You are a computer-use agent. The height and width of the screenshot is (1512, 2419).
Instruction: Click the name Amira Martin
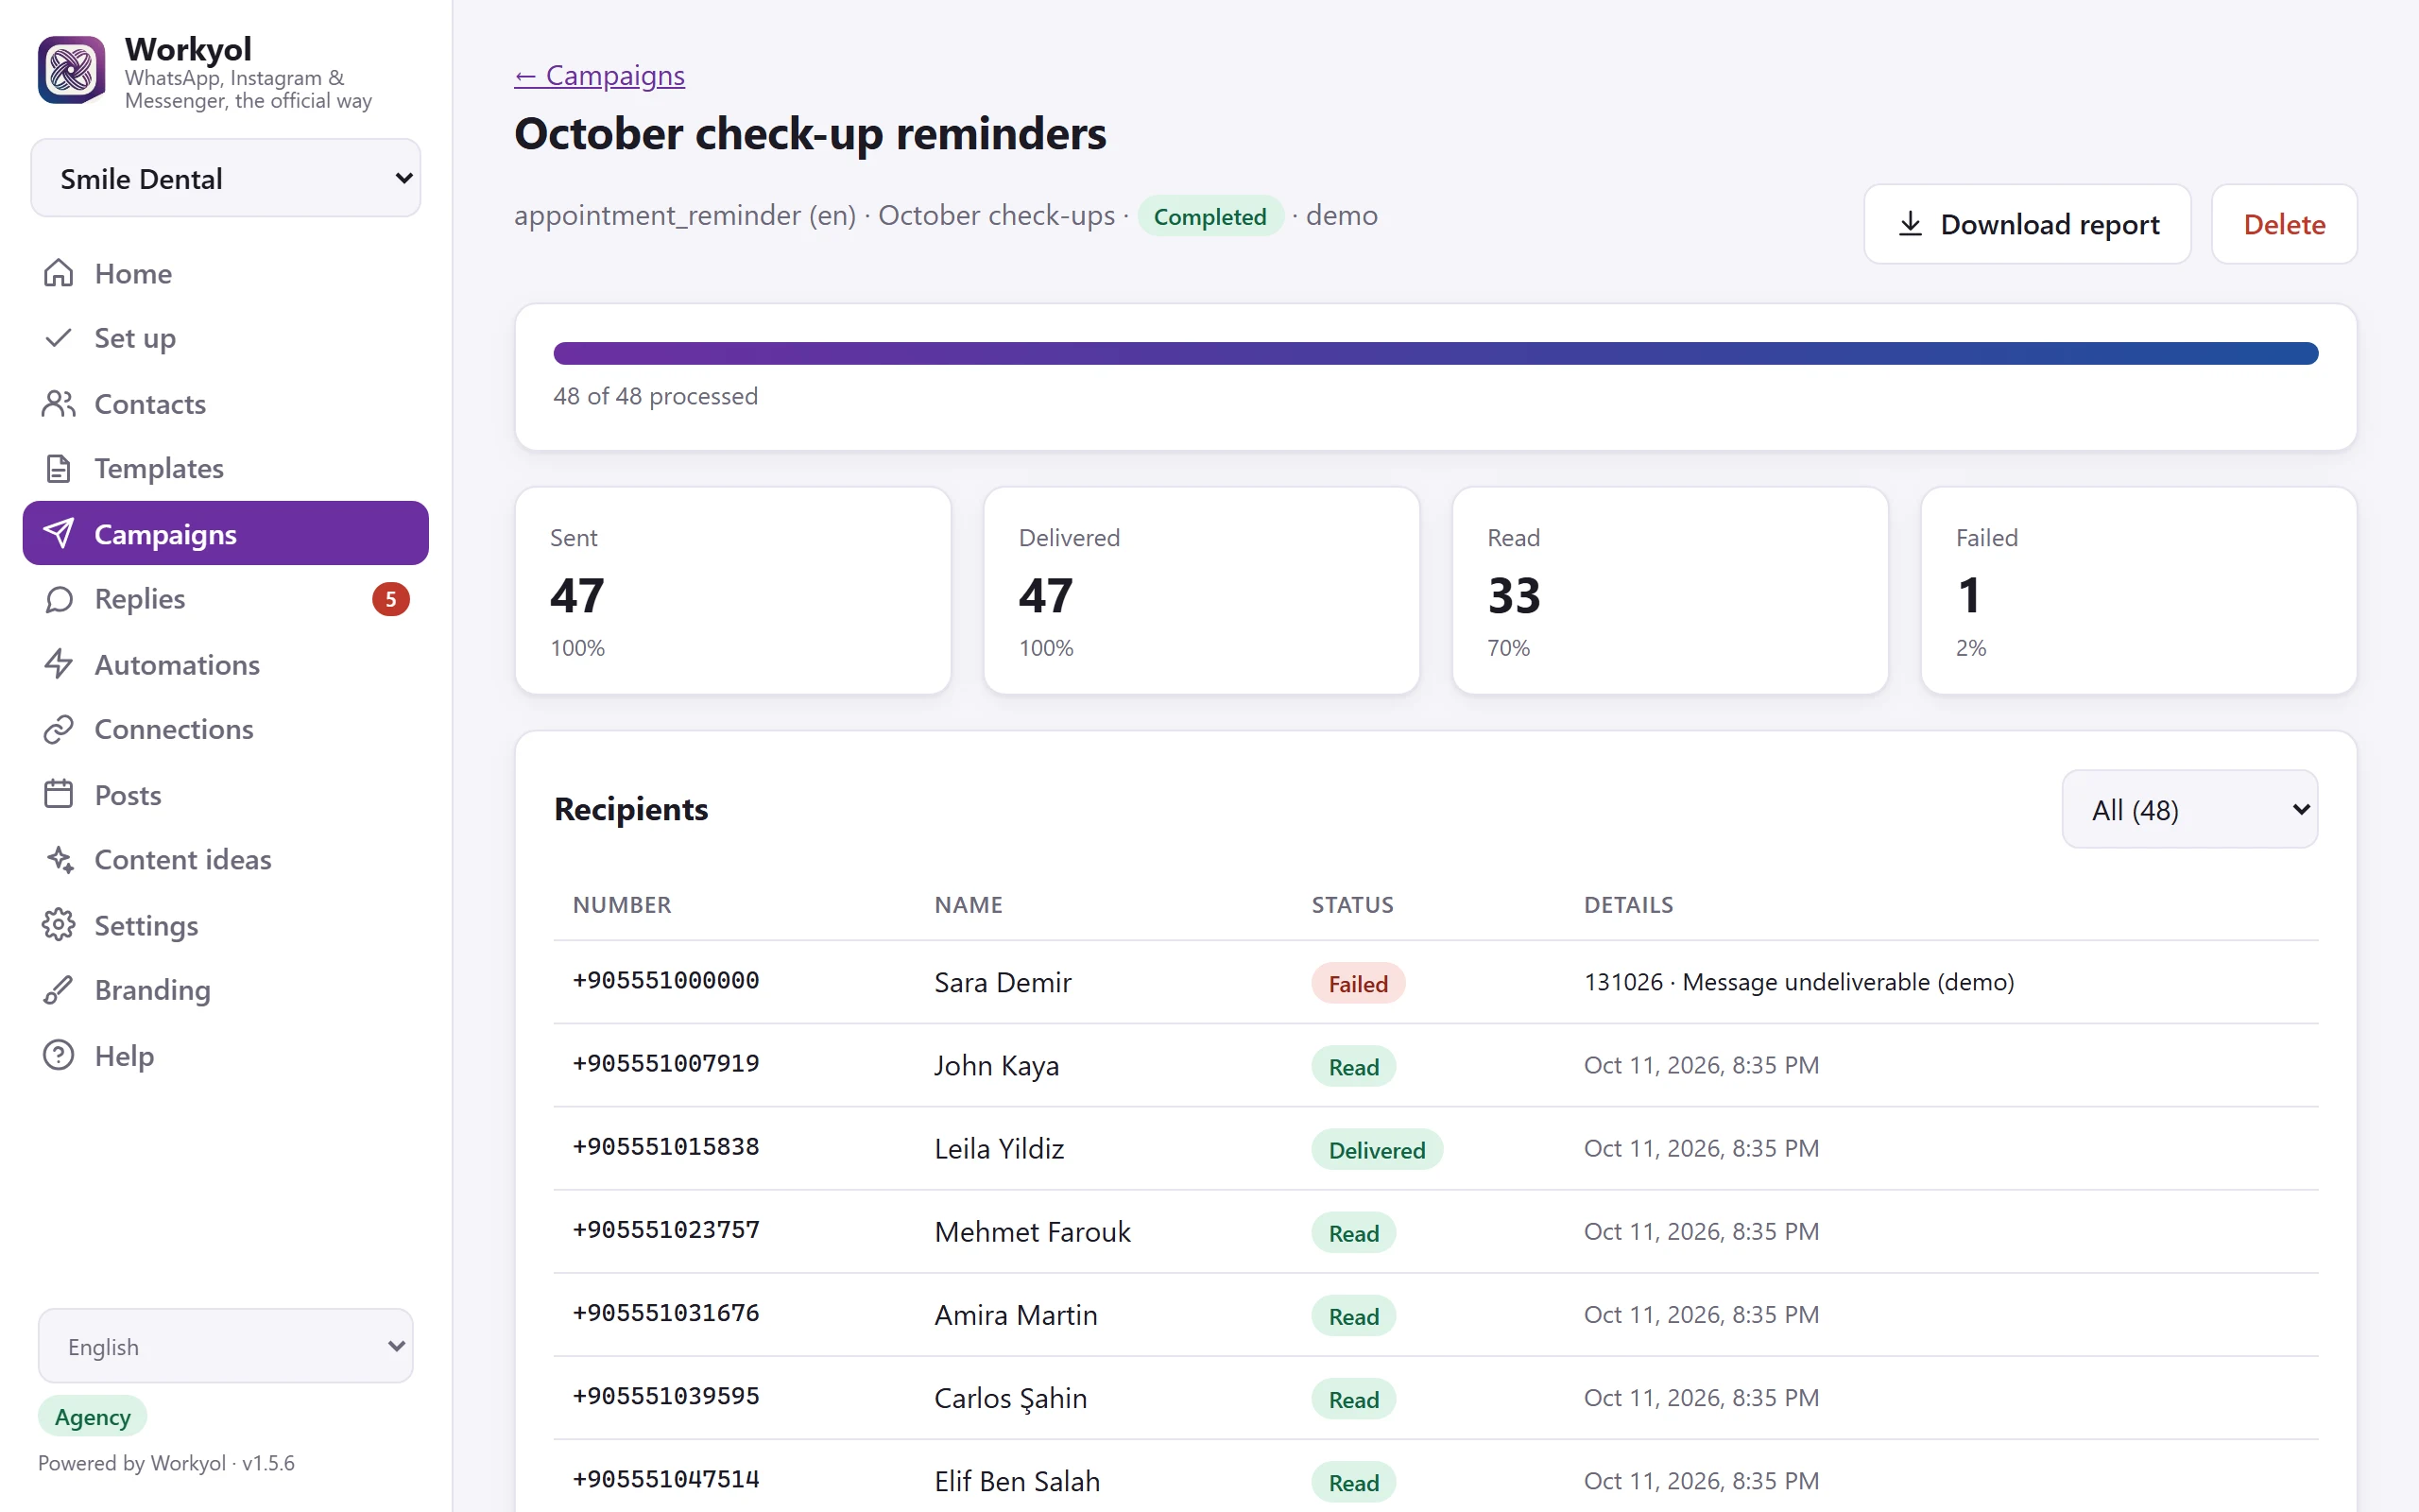click(x=1016, y=1314)
